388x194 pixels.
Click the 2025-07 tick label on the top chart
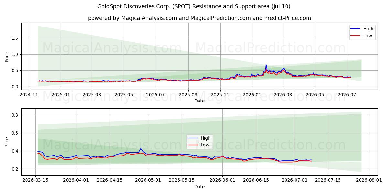155,95
